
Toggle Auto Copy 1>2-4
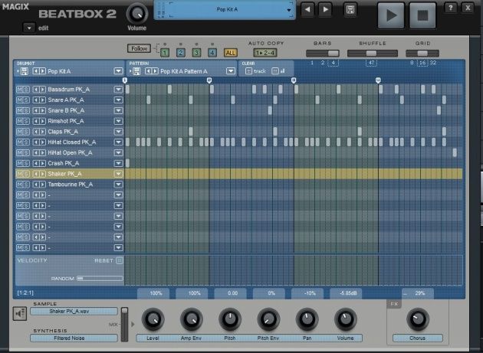[x=265, y=53]
